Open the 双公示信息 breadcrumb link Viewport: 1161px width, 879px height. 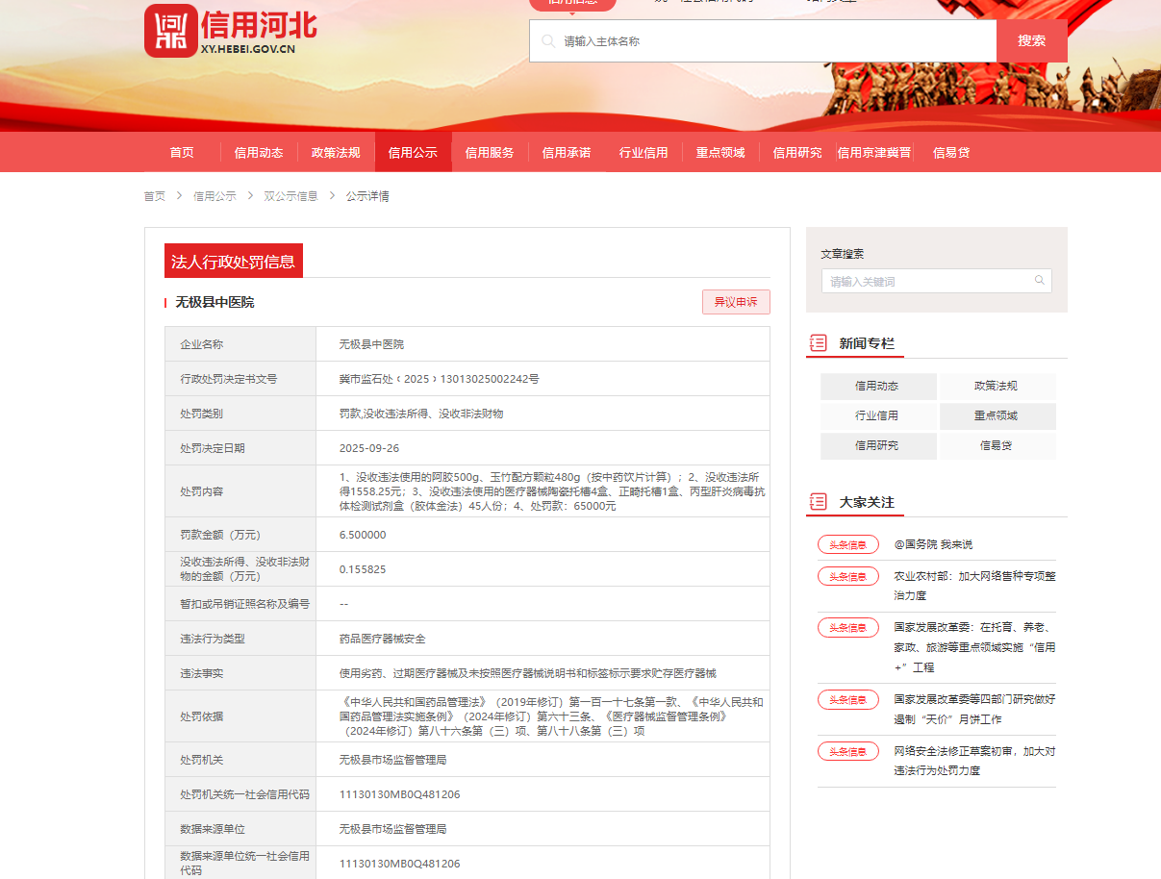click(290, 196)
